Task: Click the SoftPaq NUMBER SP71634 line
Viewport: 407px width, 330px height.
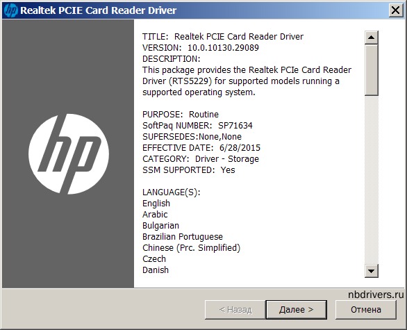Action: [x=197, y=126]
